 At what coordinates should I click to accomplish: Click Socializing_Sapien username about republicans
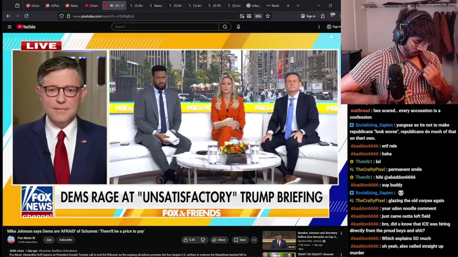pyautogui.click(x=374, y=125)
